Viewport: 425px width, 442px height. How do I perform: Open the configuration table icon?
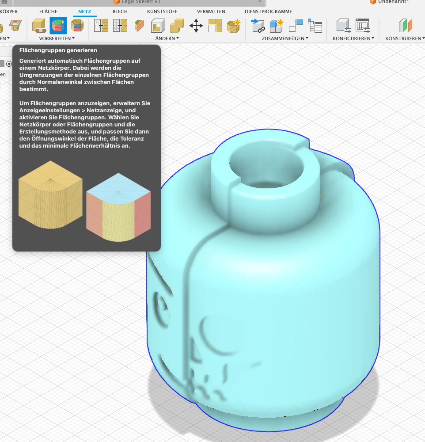[x=362, y=26]
